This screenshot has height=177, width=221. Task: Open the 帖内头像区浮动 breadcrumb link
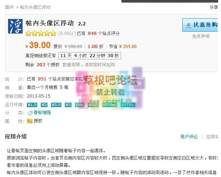click(35, 7)
